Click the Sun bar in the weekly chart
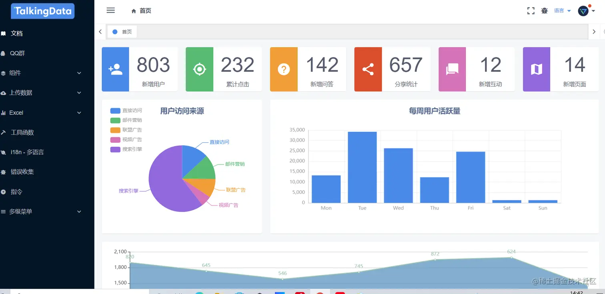This screenshot has width=605, height=294. [x=543, y=201]
